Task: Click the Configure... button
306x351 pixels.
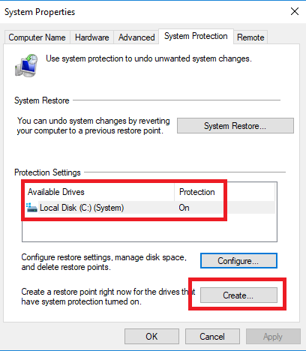Action: (x=238, y=261)
